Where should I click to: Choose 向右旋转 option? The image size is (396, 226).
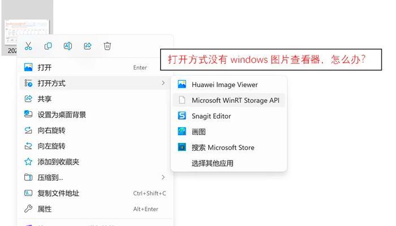(x=94, y=131)
